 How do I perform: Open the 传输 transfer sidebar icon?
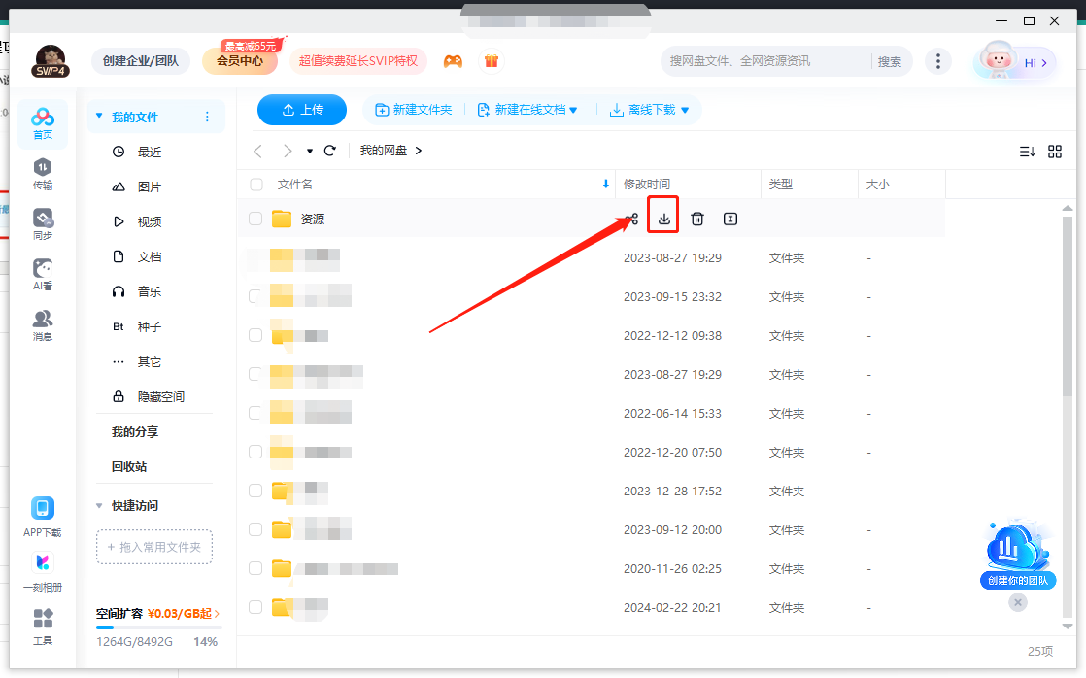[43, 174]
